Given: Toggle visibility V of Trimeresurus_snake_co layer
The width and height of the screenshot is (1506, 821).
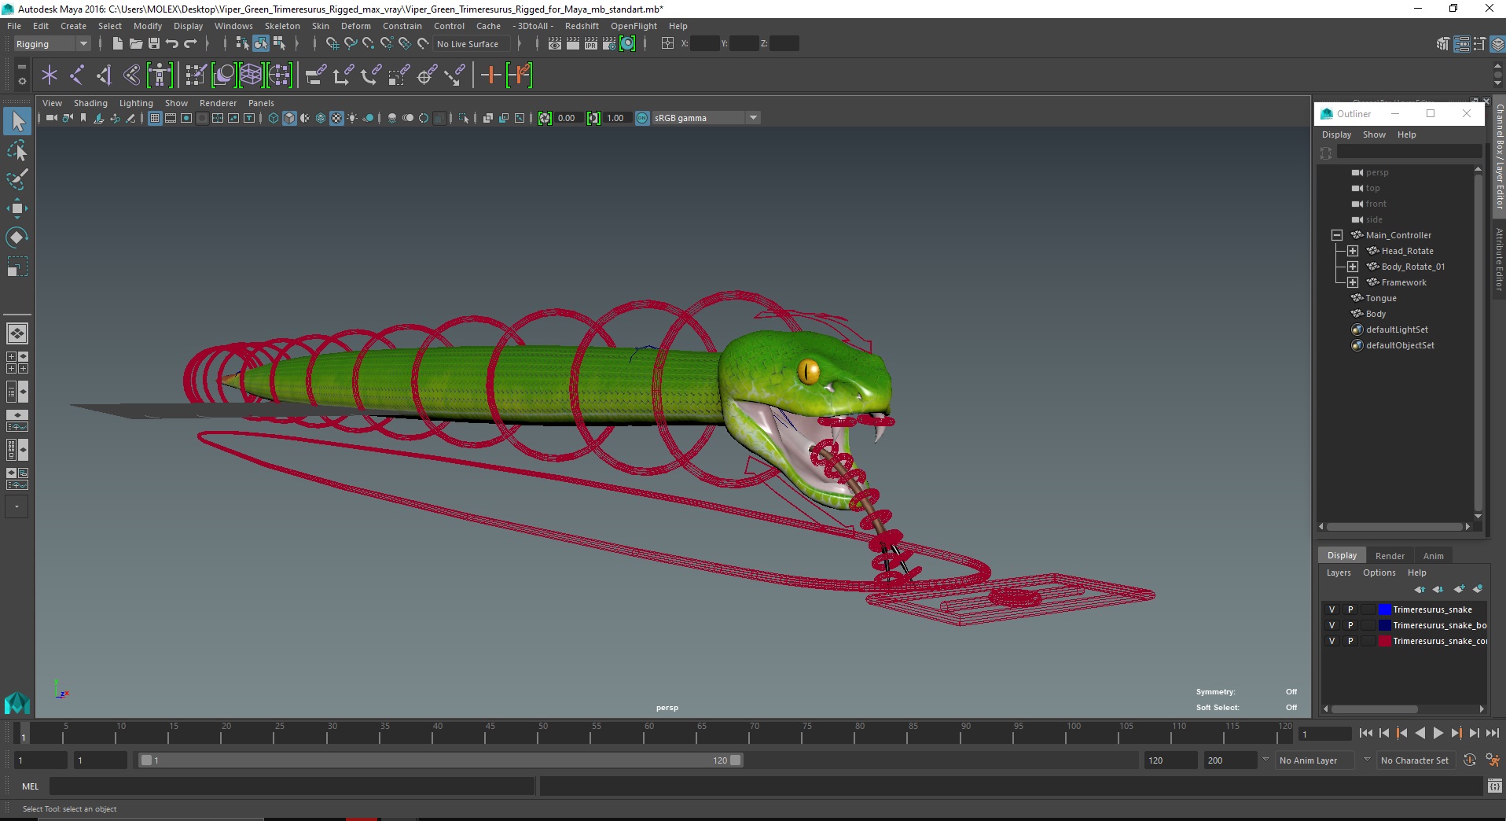Looking at the screenshot, I should pos(1332,641).
